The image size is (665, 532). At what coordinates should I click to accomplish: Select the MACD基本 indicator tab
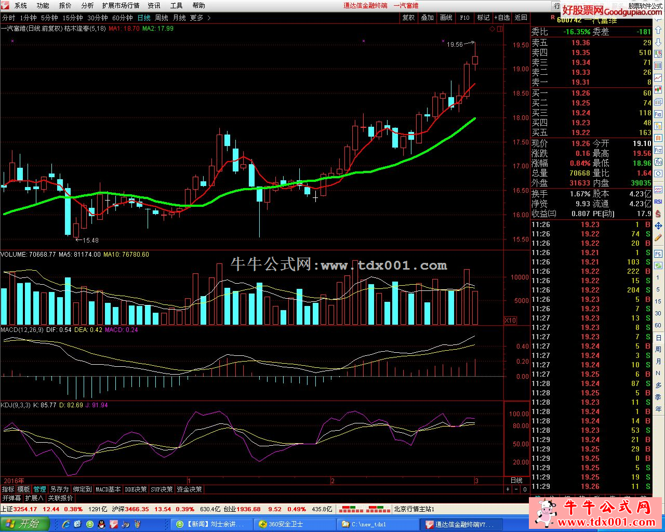[x=108, y=489]
